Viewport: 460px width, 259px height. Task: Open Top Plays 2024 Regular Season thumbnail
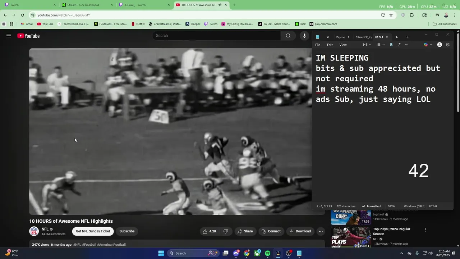[x=351, y=237]
